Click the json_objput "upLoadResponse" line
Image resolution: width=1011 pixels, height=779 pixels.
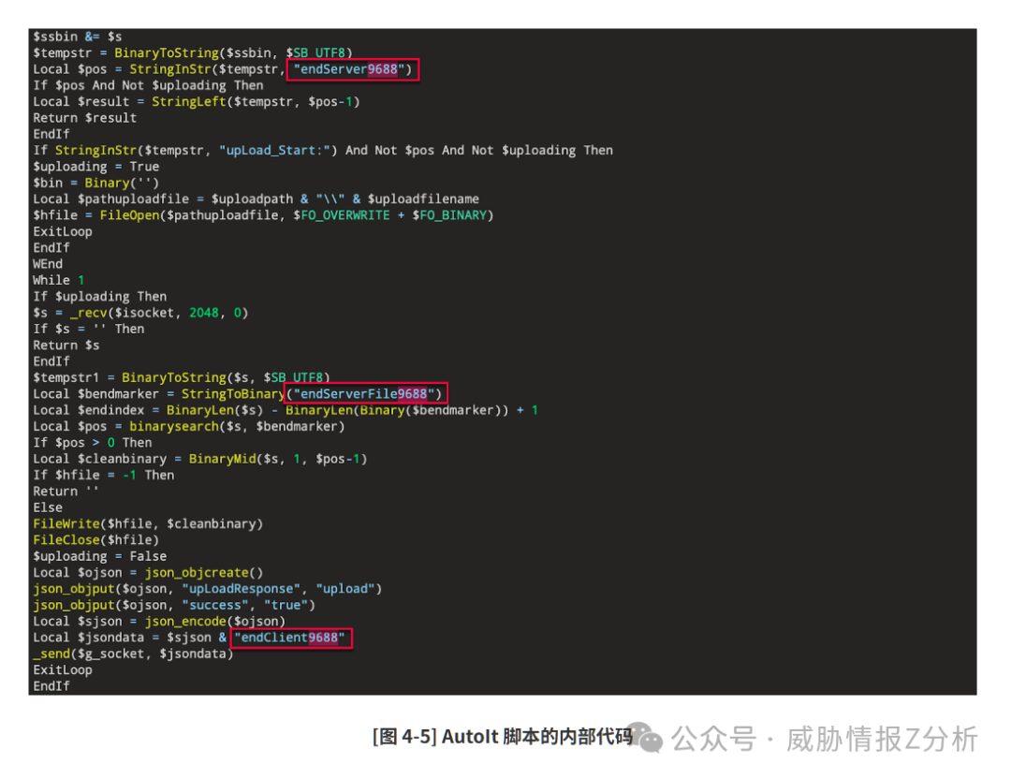(x=208, y=589)
